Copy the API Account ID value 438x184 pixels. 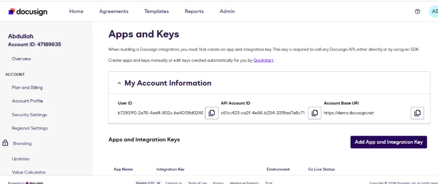click(x=315, y=113)
